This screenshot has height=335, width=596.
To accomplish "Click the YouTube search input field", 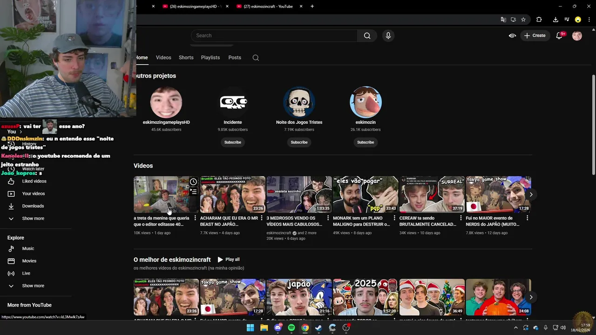I will 274,35.
